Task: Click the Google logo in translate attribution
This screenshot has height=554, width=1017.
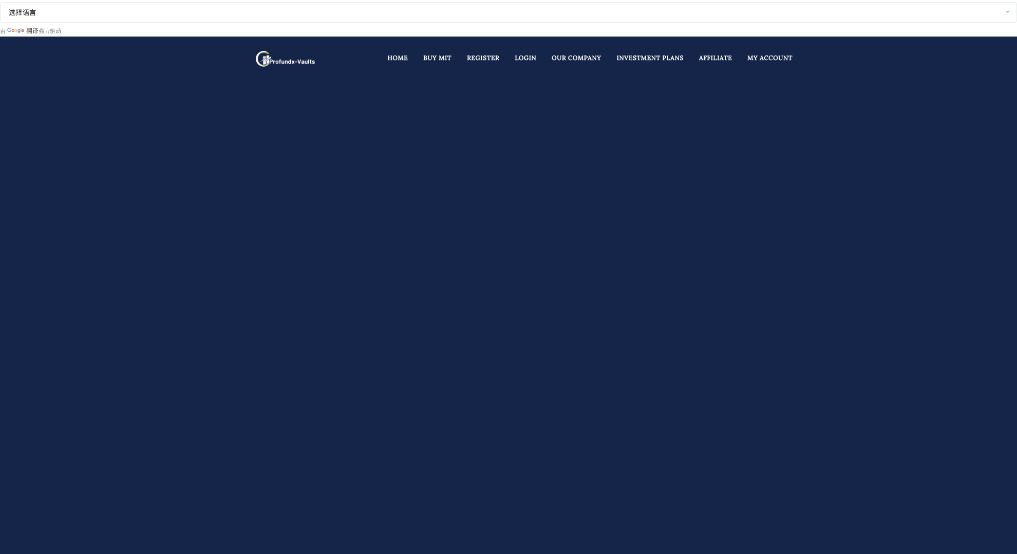Action: tap(16, 31)
